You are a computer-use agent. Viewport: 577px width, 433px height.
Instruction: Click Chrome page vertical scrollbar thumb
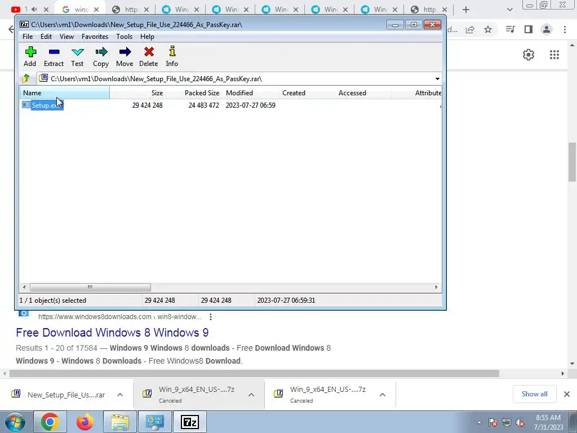572,162
